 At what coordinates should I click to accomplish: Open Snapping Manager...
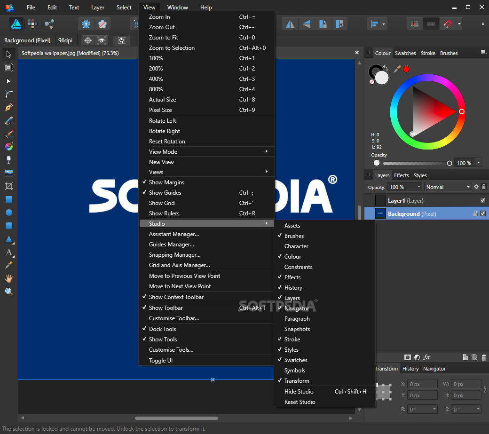(x=207, y=255)
